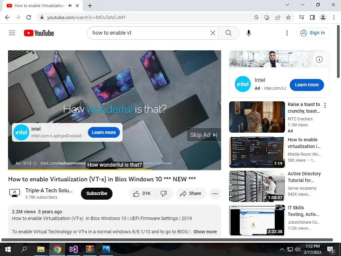Share this video
This screenshot has height=256, width=341.
tap(191, 194)
